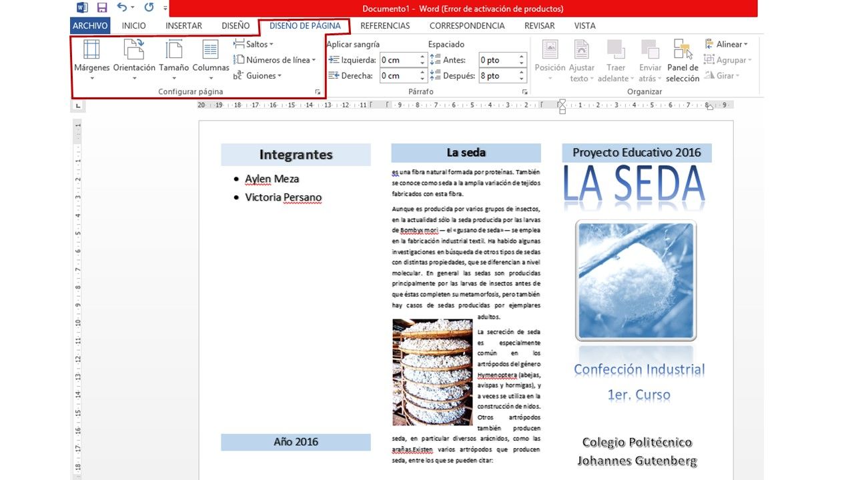Open the Márgenes page margins menu
This screenshot has height=480, width=854.
[91, 59]
